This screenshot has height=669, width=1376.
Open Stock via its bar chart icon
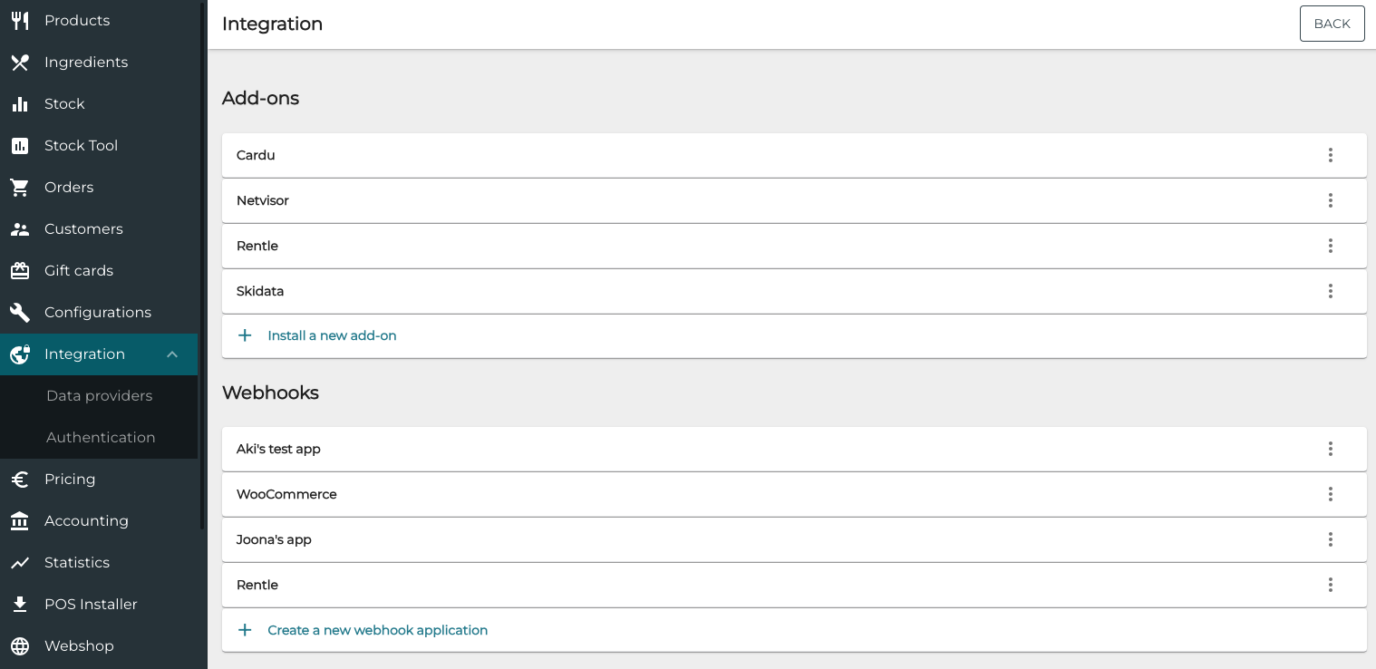click(20, 103)
